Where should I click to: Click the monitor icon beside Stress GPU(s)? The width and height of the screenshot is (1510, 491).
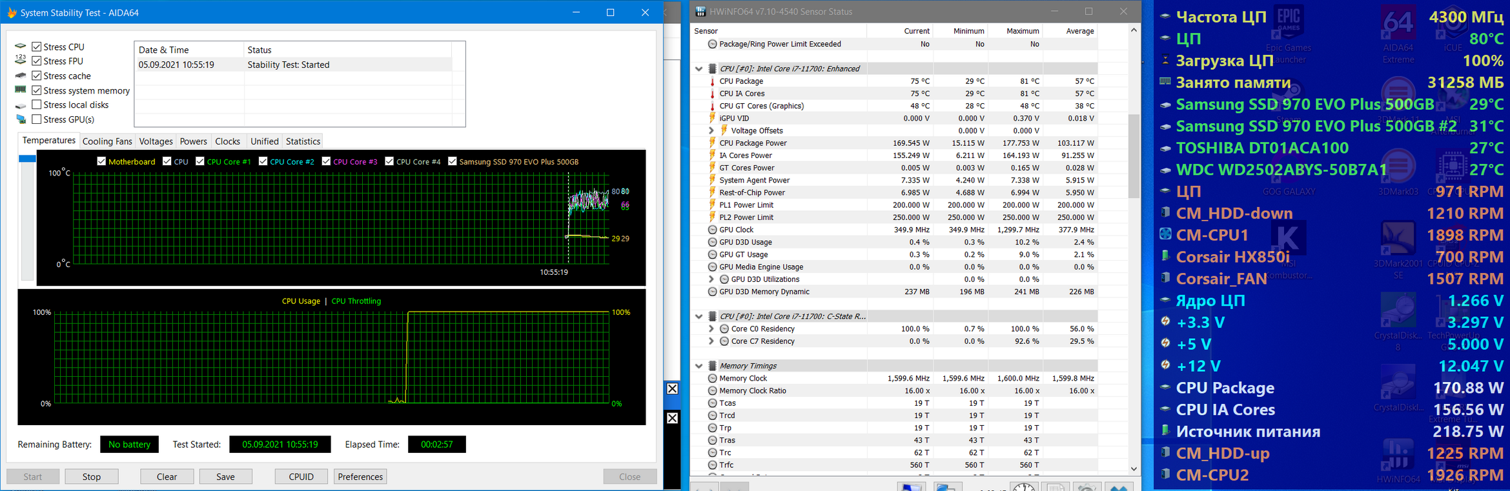[x=21, y=119]
